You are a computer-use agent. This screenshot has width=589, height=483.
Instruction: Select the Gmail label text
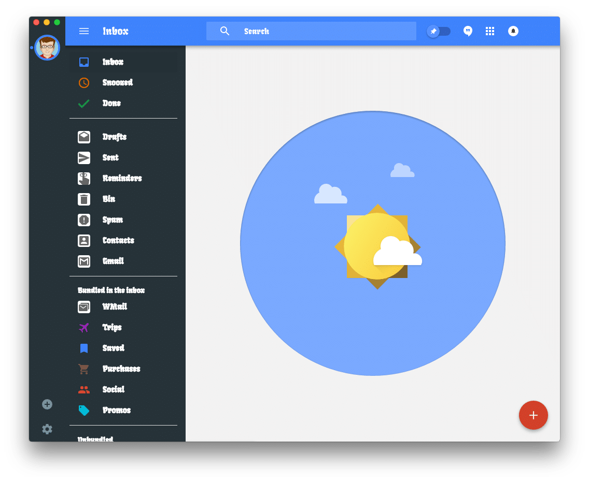(113, 261)
